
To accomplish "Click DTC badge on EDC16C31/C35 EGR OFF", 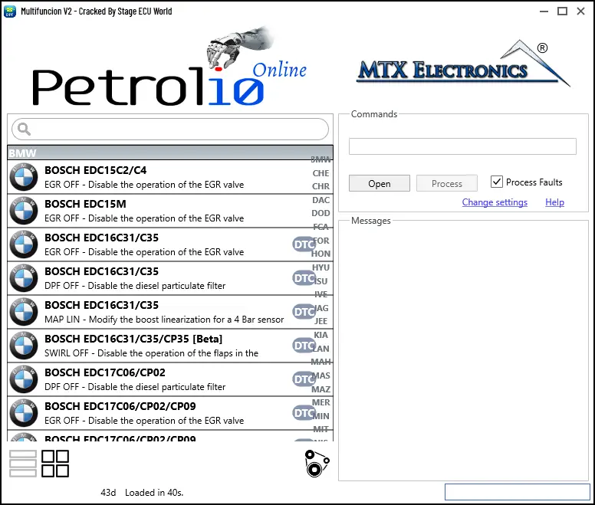I will 304,244.
